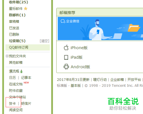Open the 垃圾箱(5) folder
This screenshot has width=143, height=114.
pyautogui.click(x=17, y=41)
